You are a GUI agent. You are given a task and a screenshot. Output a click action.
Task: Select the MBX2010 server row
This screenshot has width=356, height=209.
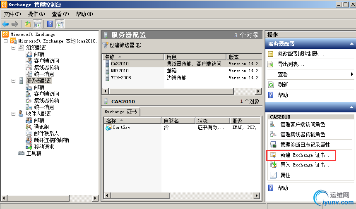click(182, 71)
